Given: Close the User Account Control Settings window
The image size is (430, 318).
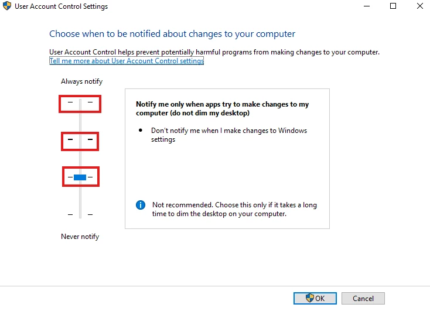Looking at the screenshot, I should (x=420, y=6).
